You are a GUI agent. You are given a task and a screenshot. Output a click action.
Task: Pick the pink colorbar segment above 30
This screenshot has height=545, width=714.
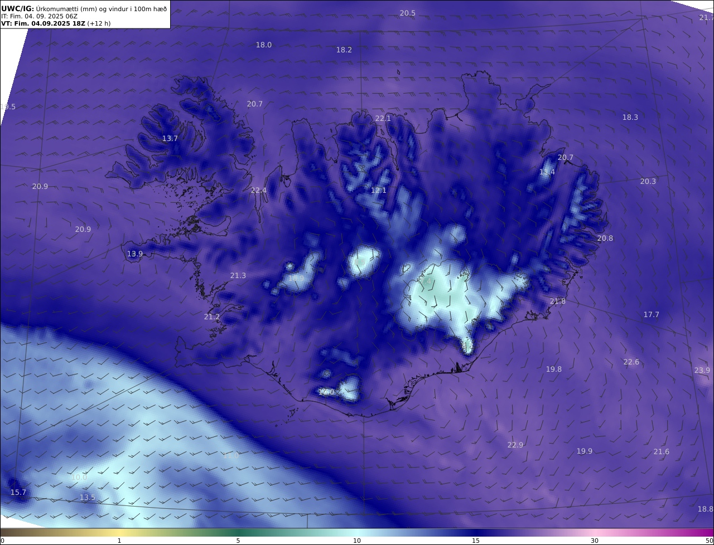point(595,532)
